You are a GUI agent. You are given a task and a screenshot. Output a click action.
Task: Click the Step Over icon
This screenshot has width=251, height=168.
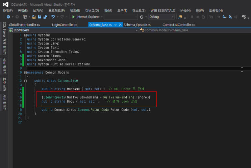(230, 17)
